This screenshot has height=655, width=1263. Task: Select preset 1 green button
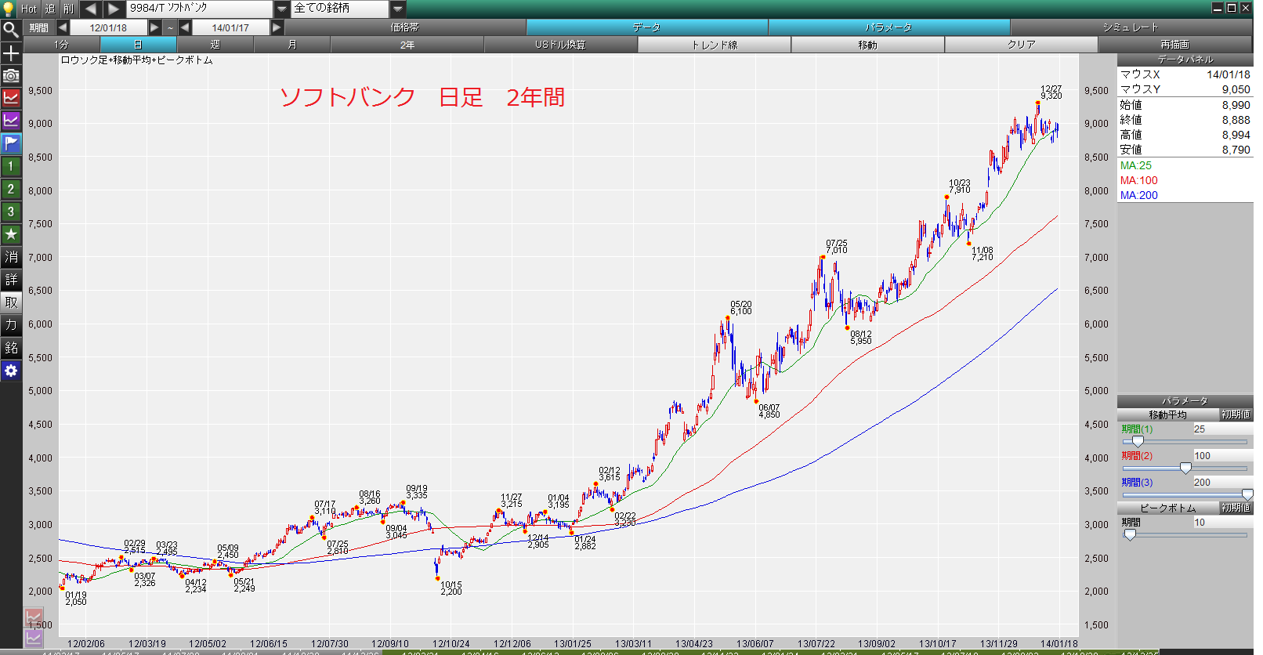11,166
